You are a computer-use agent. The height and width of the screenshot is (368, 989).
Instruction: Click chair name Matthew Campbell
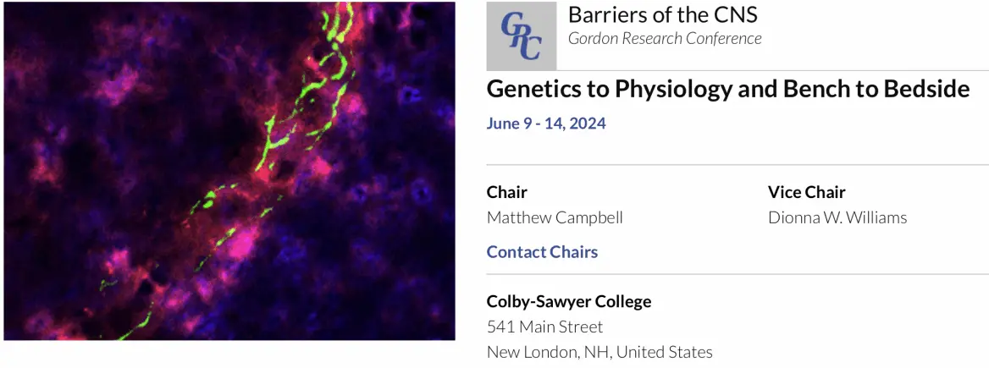point(555,217)
